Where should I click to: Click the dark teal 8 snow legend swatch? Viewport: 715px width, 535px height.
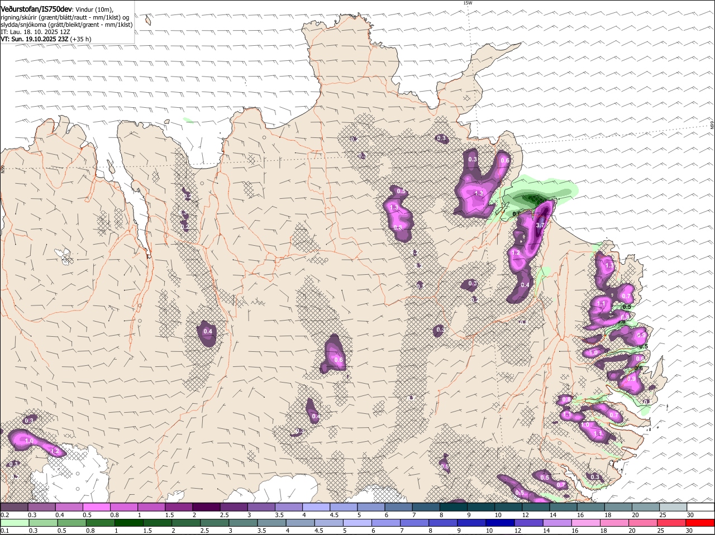[x=454, y=507]
